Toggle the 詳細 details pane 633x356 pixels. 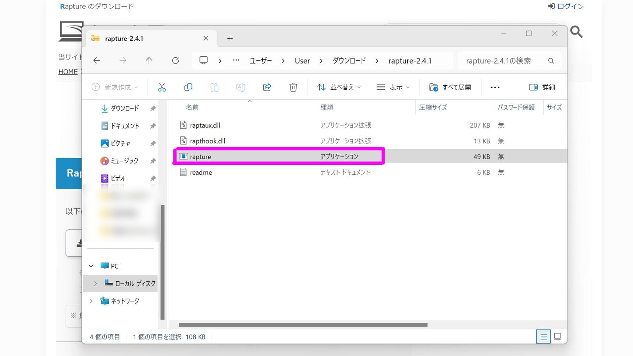click(x=542, y=87)
